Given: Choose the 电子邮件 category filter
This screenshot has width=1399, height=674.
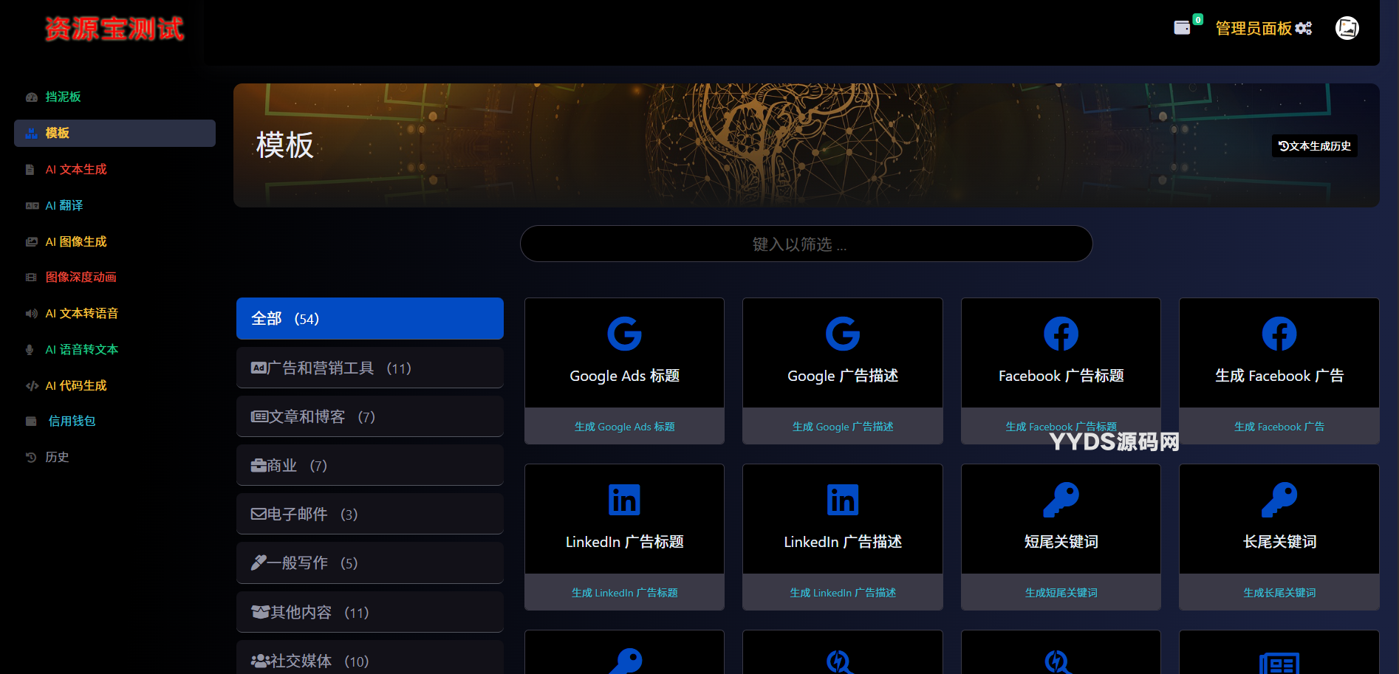Looking at the screenshot, I should [x=369, y=514].
